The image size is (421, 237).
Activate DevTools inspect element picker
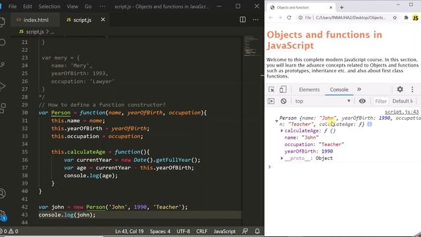coord(272,90)
